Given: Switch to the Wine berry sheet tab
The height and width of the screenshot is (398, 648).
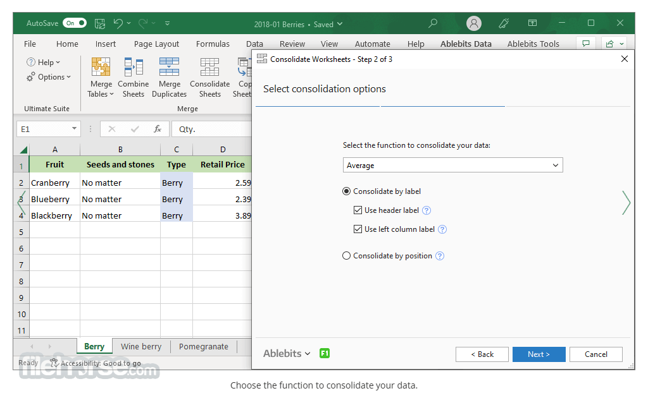Looking at the screenshot, I should pos(141,346).
